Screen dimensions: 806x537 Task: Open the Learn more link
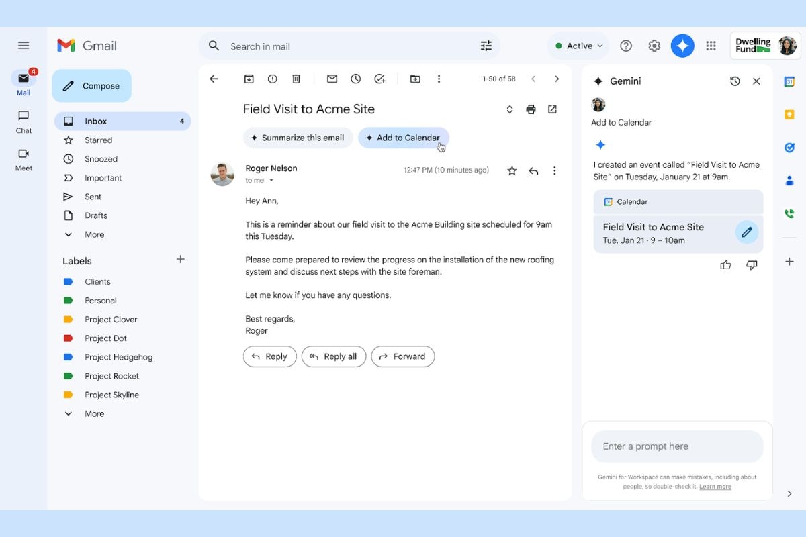[715, 487]
